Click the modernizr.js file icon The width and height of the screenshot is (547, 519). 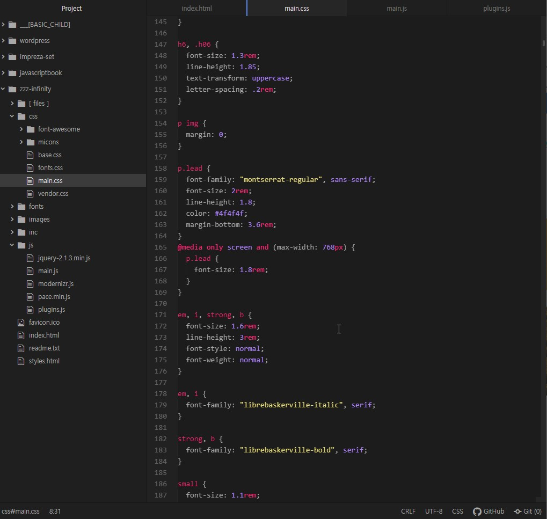pos(31,283)
